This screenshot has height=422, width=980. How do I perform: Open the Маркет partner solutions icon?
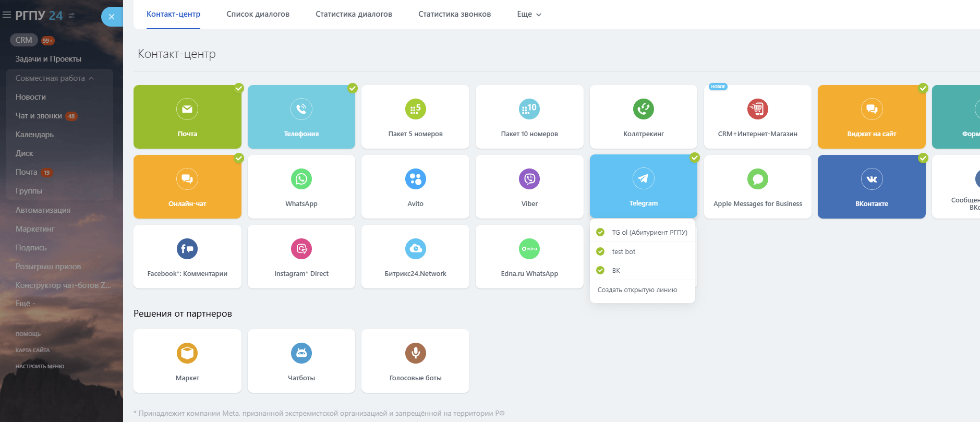point(187,353)
